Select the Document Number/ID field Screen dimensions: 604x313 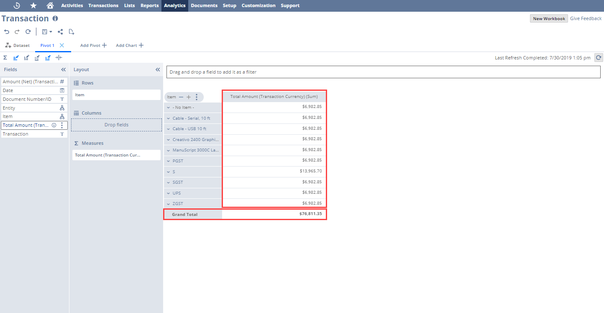(x=34, y=99)
